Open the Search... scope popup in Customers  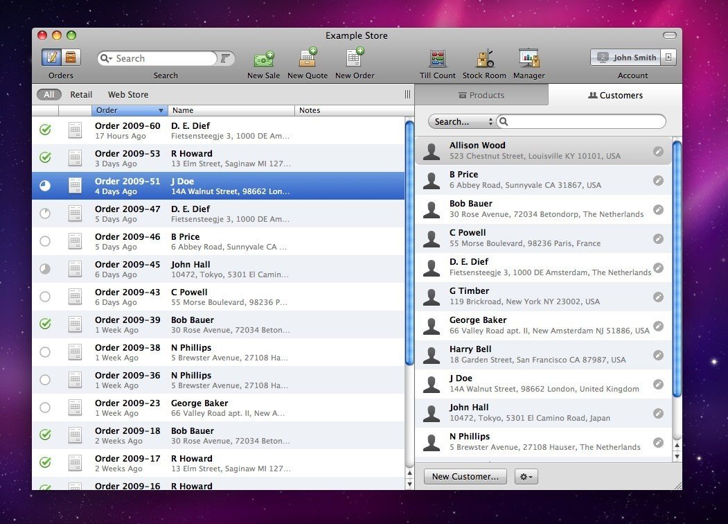463,122
